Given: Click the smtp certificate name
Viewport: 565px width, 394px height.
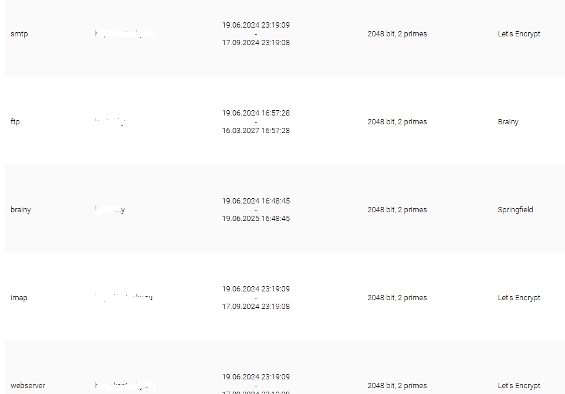Looking at the screenshot, I should point(19,34).
